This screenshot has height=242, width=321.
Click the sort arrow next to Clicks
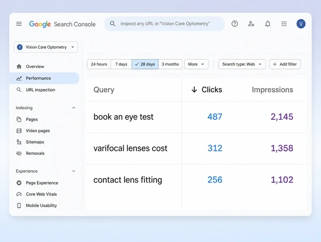194,90
